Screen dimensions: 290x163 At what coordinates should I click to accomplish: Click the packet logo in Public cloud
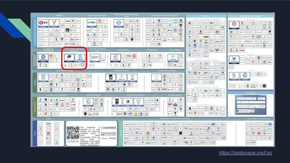click(48, 143)
